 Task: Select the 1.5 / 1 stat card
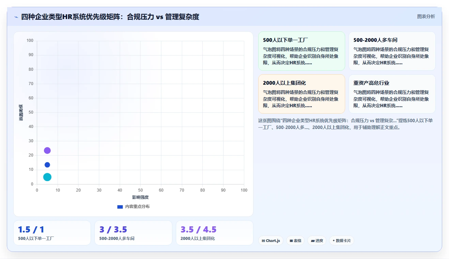point(52,233)
